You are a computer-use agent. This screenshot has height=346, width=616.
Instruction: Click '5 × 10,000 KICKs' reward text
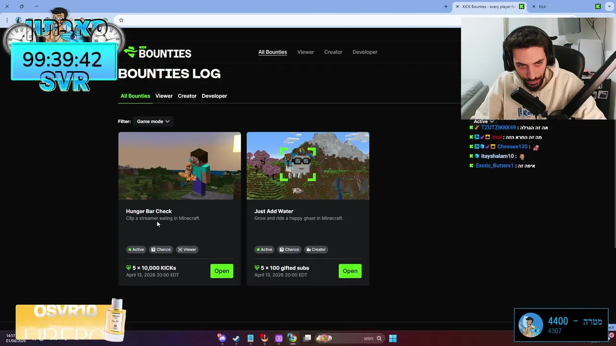pos(154,268)
